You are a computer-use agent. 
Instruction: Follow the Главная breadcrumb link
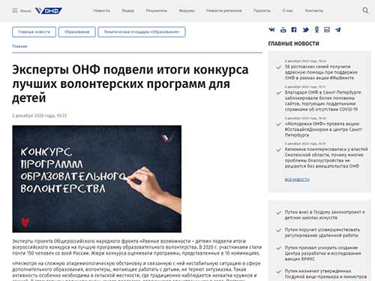pos(19,46)
